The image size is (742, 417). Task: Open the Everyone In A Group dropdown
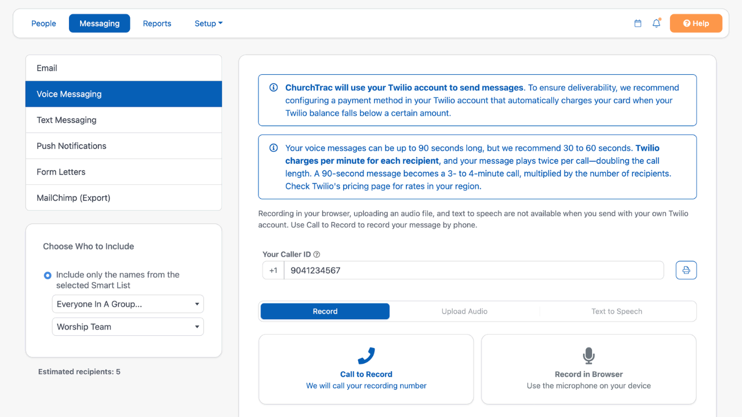[128, 304]
